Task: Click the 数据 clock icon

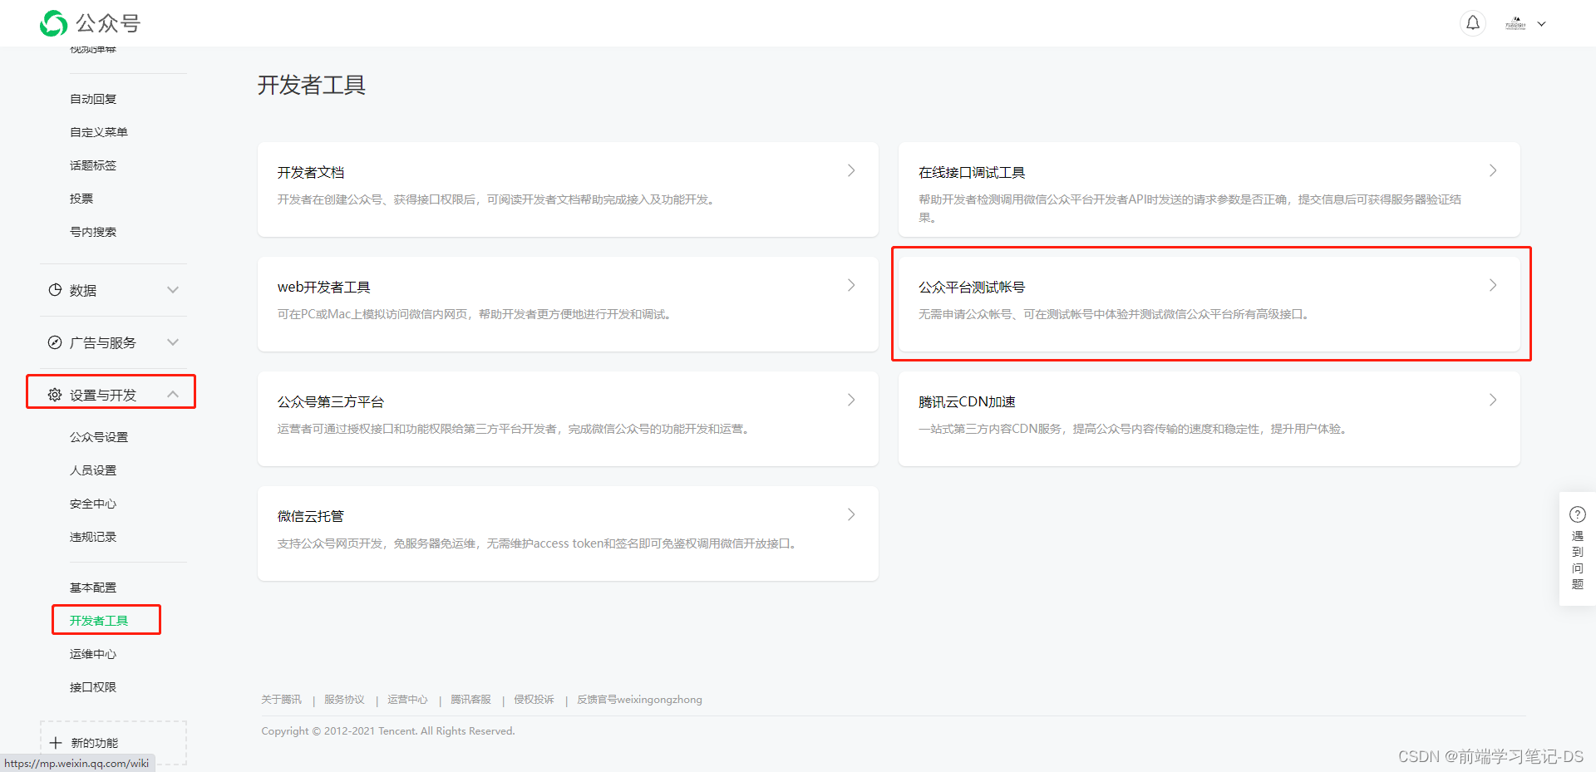Action: 55,290
